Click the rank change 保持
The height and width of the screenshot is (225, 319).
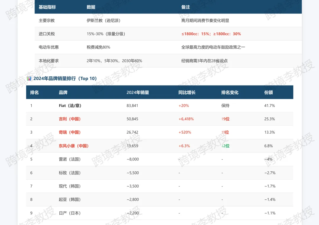click(225, 106)
